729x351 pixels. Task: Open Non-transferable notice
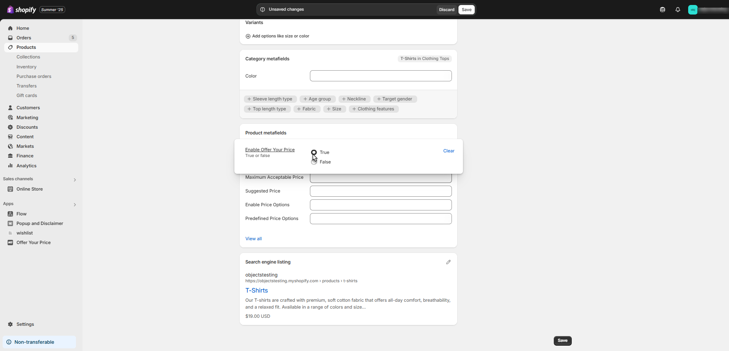coord(39,342)
